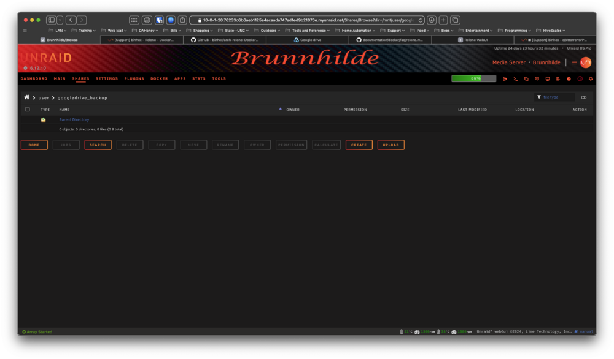Click the blue globe extension icon

[x=171, y=20]
